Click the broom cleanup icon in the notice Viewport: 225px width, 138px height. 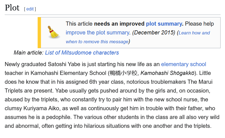coord(53,32)
